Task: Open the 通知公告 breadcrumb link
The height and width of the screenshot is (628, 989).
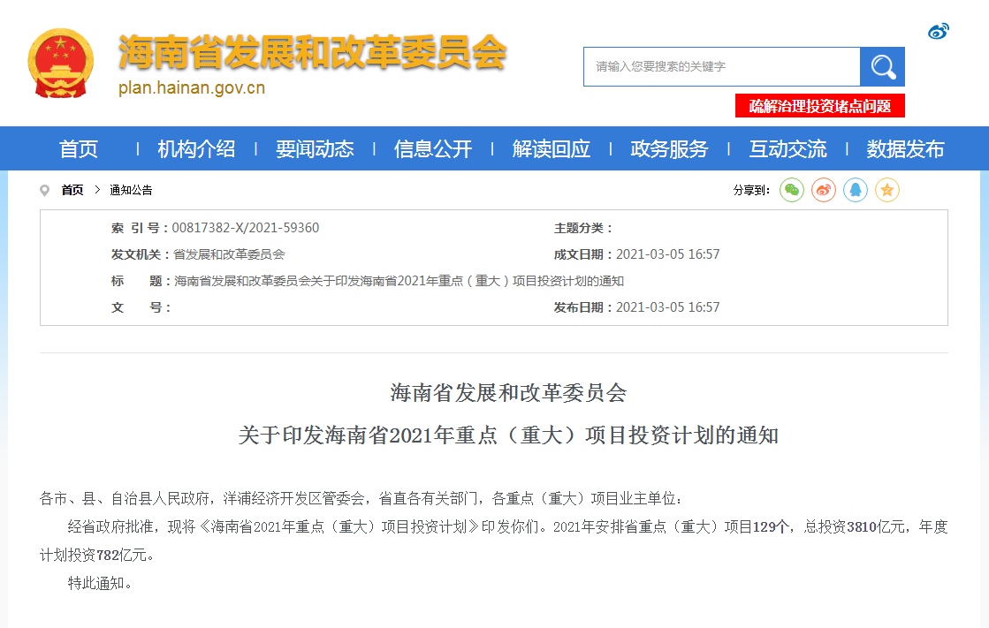Action: (131, 190)
